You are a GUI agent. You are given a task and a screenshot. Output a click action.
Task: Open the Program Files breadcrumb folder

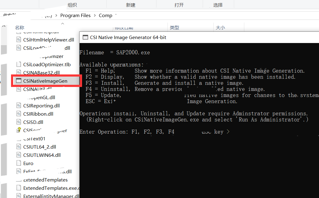[75, 15]
